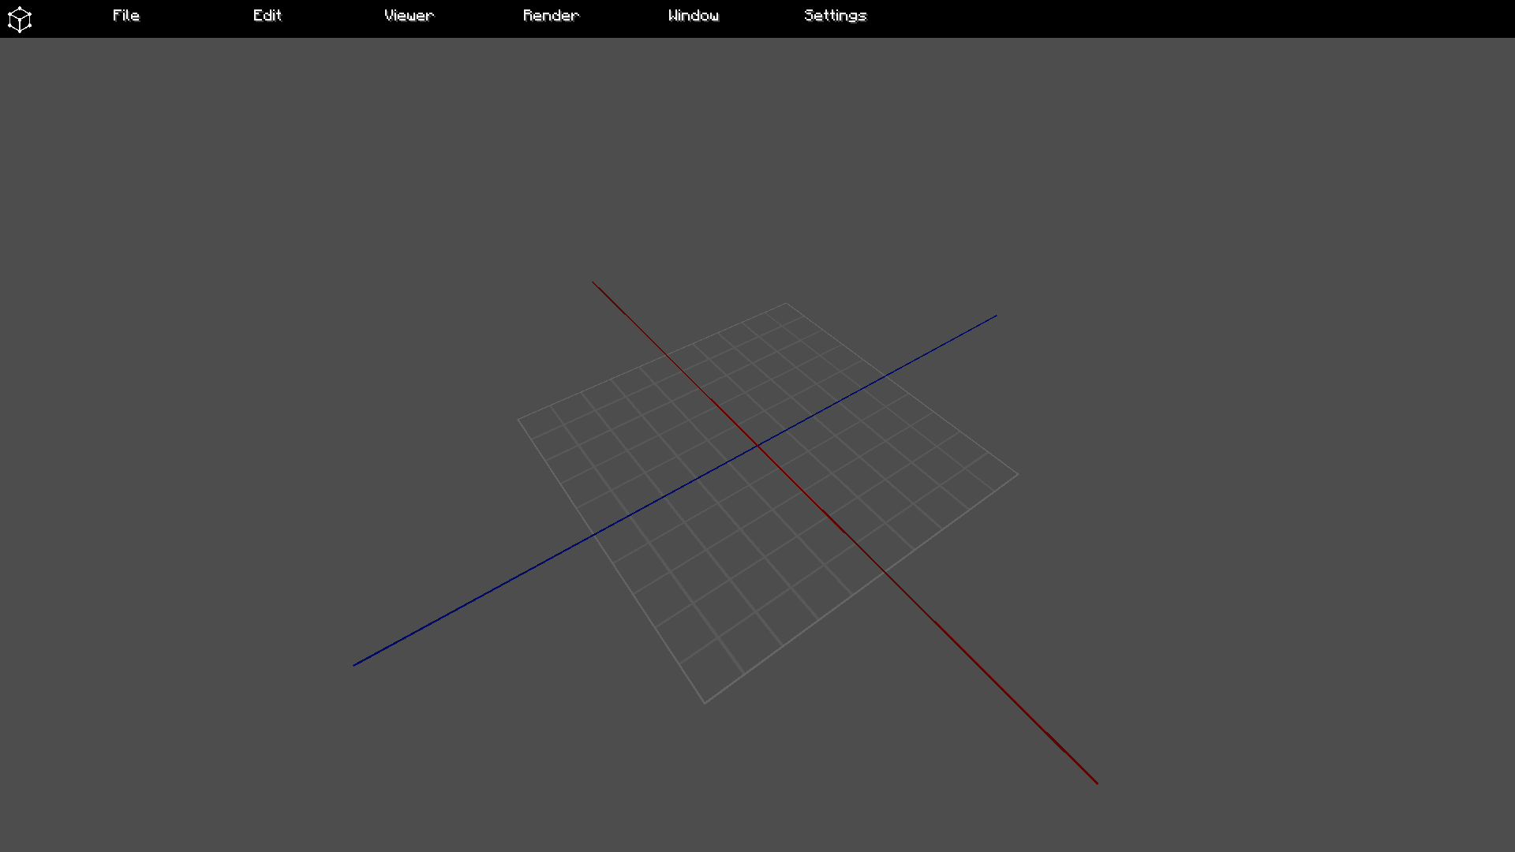Click empty gray viewport background
The width and height of the screenshot is (1515, 852).
237,237
